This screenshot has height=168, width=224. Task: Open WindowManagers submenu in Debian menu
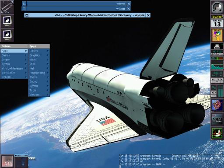coord(14,68)
